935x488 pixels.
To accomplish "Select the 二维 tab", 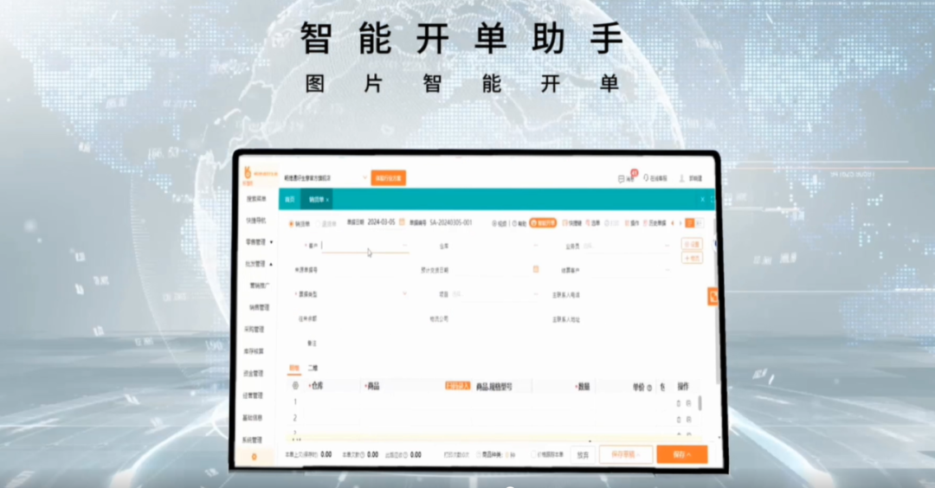I will [x=313, y=368].
